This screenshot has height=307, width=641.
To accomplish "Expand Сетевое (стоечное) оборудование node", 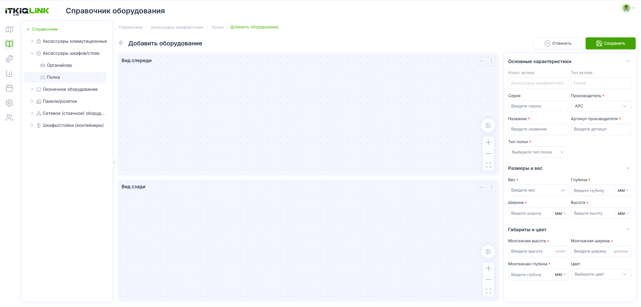I will 32,113.
